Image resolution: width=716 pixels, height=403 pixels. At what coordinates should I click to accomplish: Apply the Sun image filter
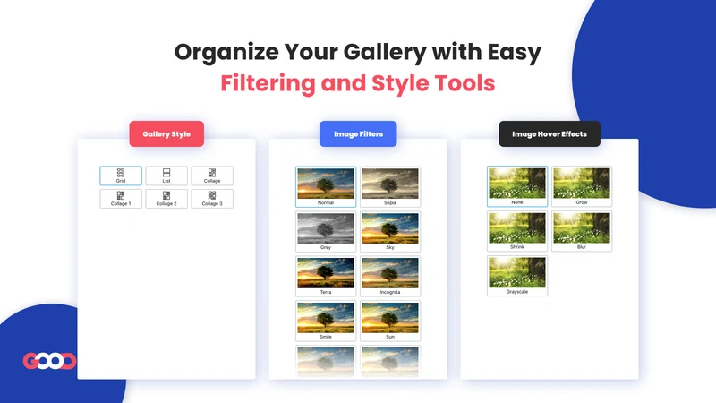pyautogui.click(x=390, y=322)
